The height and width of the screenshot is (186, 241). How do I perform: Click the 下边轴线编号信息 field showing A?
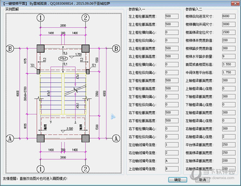pyautogui.click(x=172, y=161)
